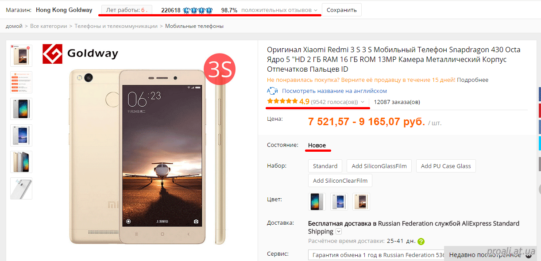The width and height of the screenshot is (541, 261).
Task: Click the five-star rating icons
Action: pyautogui.click(x=282, y=101)
